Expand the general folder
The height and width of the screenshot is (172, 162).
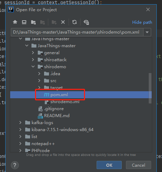pyautogui.click(x=33, y=53)
